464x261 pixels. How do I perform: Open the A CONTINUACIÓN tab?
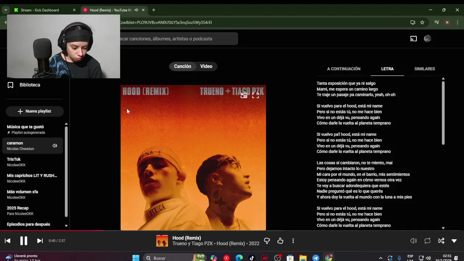(x=344, y=69)
